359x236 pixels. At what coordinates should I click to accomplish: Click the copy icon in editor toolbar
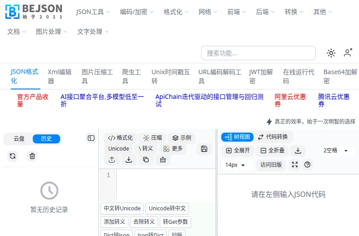point(146,160)
